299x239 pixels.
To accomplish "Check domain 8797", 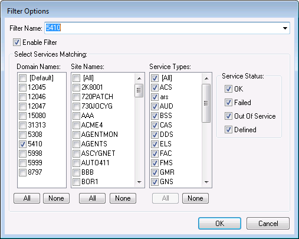I will [23, 172].
